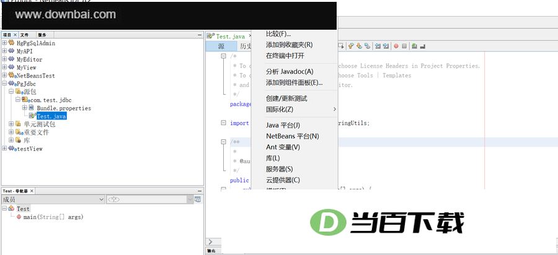Collapse the first comment fold in editor

click(223, 56)
